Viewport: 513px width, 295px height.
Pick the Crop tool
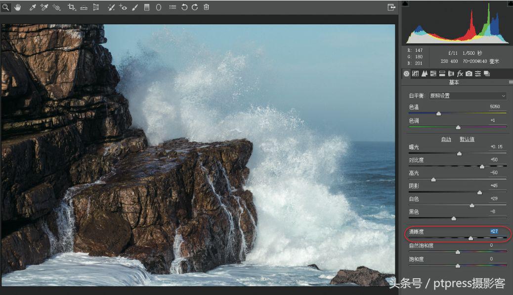(x=71, y=7)
